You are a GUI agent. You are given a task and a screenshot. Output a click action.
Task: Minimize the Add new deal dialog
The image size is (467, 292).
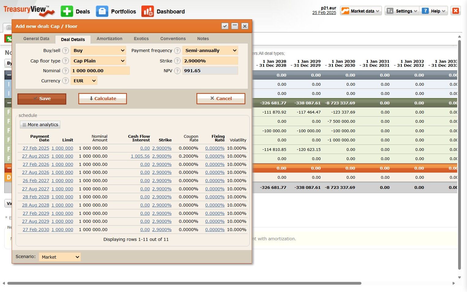pyautogui.click(x=235, y=26)
